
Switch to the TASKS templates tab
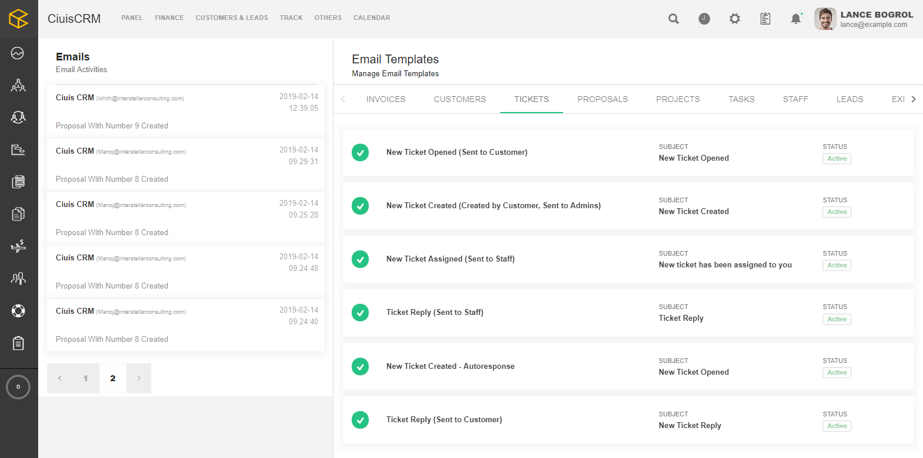(742, 99)
